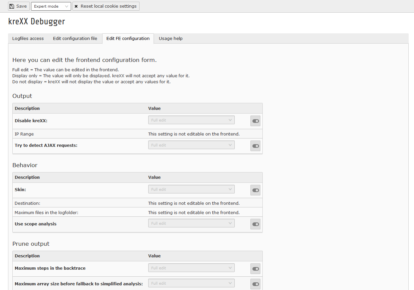
Task: Toggle the Maximum array size before fallback switch
Action: (x=255, y=284)
